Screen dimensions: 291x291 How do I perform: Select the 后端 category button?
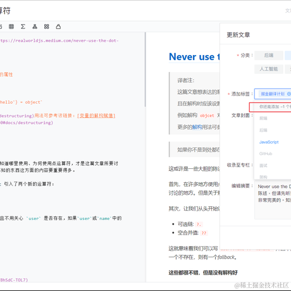tap(269, 56)
